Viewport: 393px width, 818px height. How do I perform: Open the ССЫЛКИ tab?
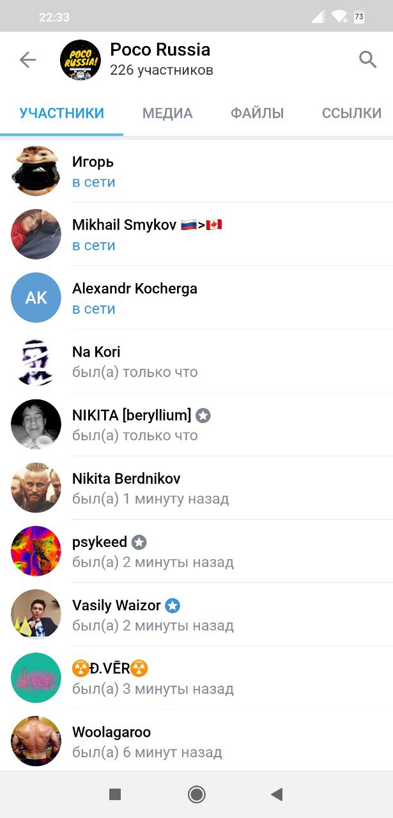352,114
